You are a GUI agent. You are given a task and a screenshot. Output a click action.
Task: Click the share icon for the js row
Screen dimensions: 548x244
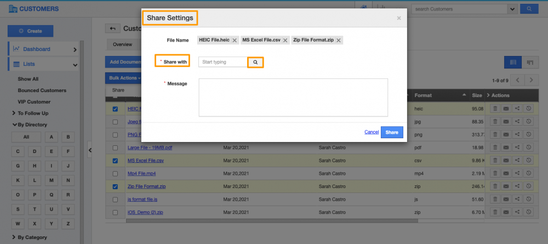517,199
